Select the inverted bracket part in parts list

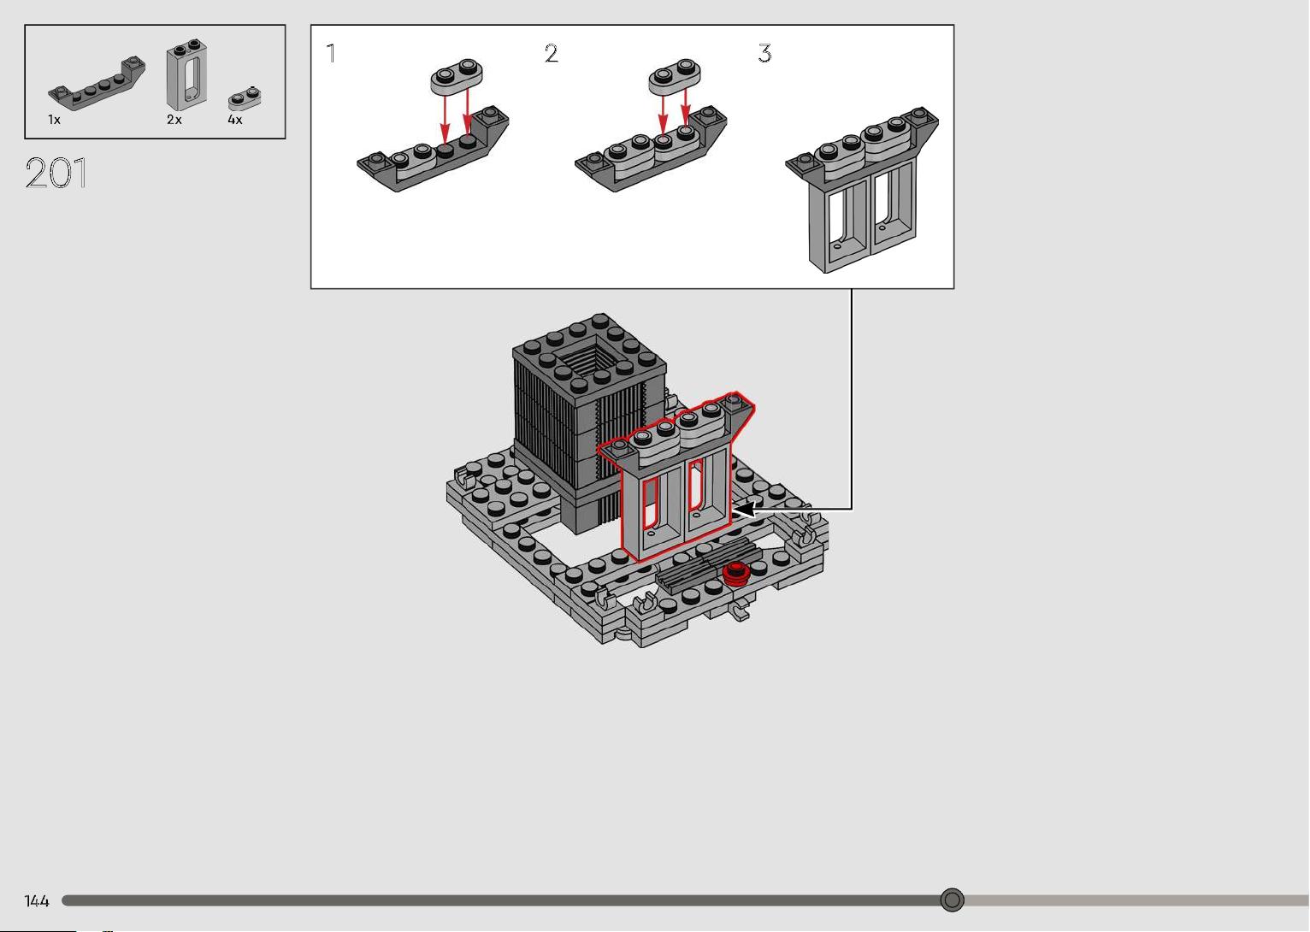click(x=97, y=83)
